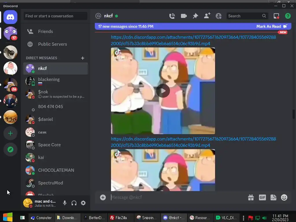The width and height of the screenshot is (296, 222).
Task: Open the sticker picker
Action: (x=273, y=197)
